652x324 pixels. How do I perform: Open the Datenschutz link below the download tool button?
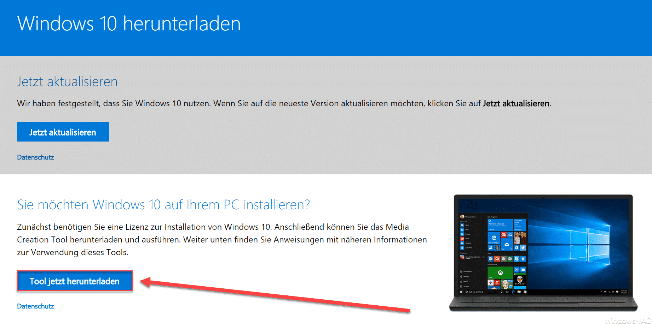[x=35, y=306]
